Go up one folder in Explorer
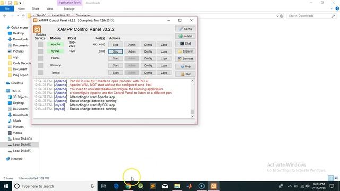Image resolution: width=340 pixels, height=191 pixels. pyautogui.click(x=23, y=16)
